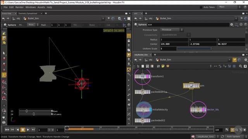Image resolution: width=248 pixels, height=139 pixels.
Task: Open the Primitive Type dropdown in parameters
Action: [172, 30]
